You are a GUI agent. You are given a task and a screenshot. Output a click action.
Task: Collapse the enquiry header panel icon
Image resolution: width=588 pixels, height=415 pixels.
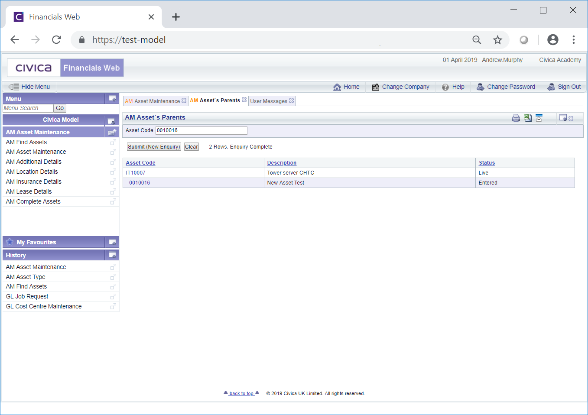coord(539,118)
